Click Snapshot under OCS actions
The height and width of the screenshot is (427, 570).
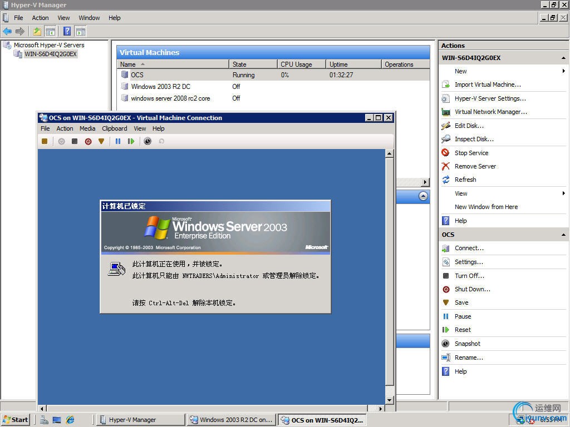click(467, 344)
